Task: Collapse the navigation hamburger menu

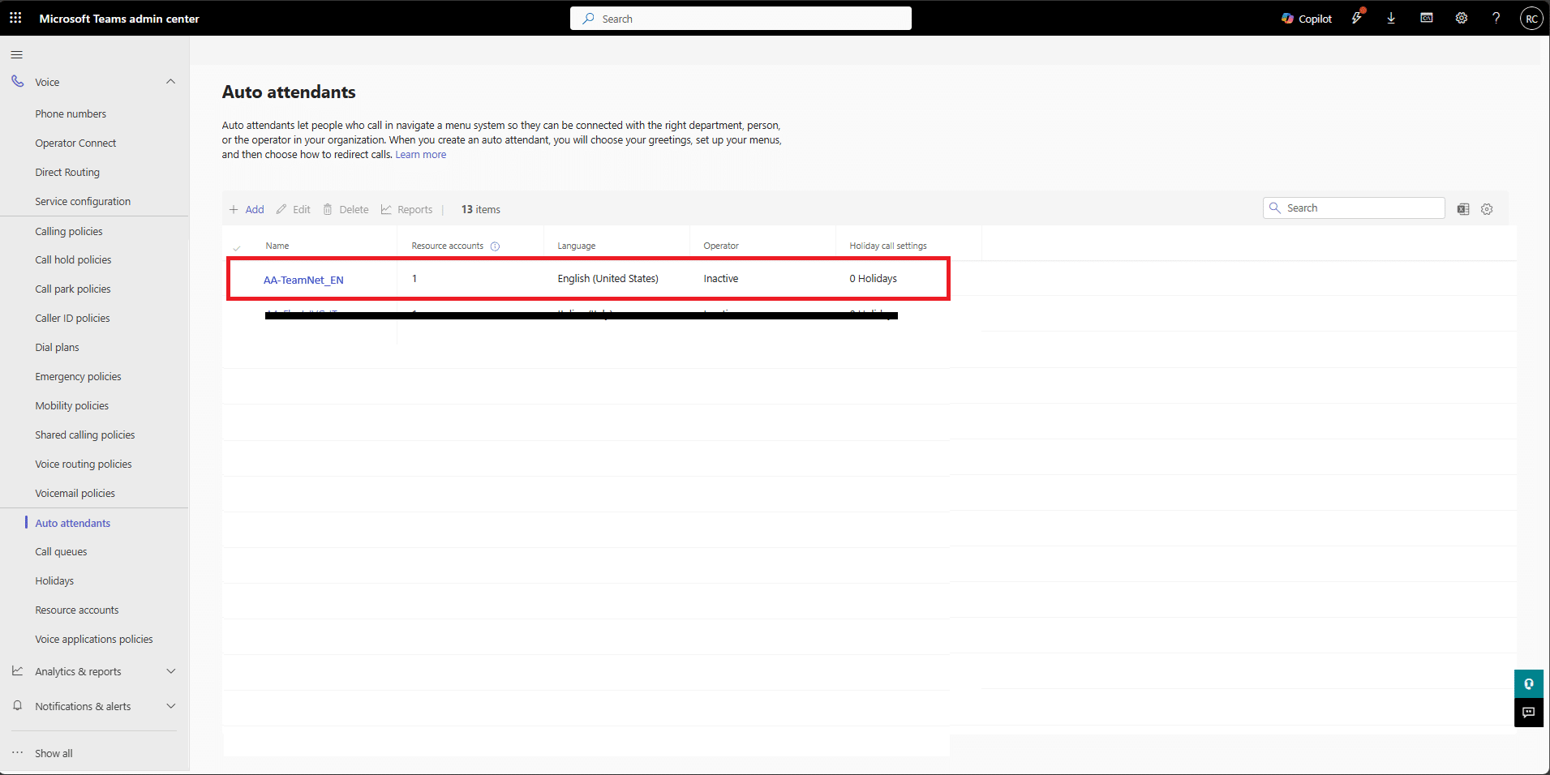Action: pos(16,54)
